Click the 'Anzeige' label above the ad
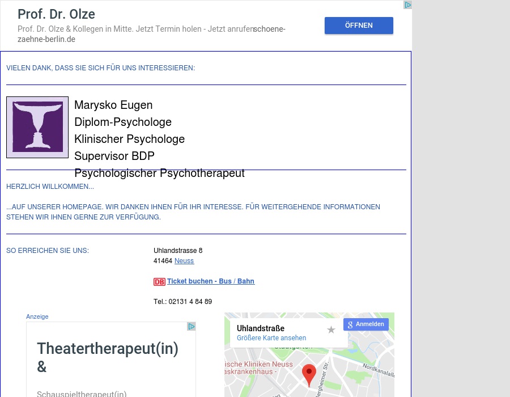Screen dimensions: 510x397 coord(37,316)
